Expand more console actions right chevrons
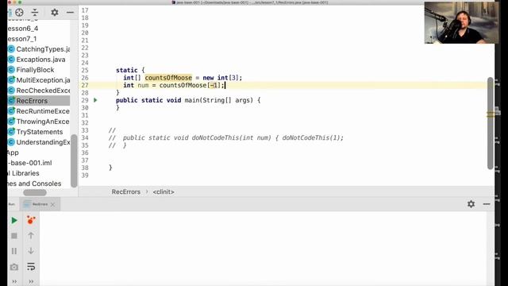 click(x=31, y=281)
